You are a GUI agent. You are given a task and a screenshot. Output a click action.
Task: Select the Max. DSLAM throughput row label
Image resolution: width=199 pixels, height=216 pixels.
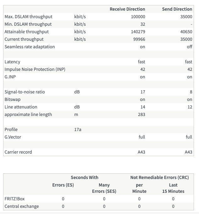pos(29,17)
